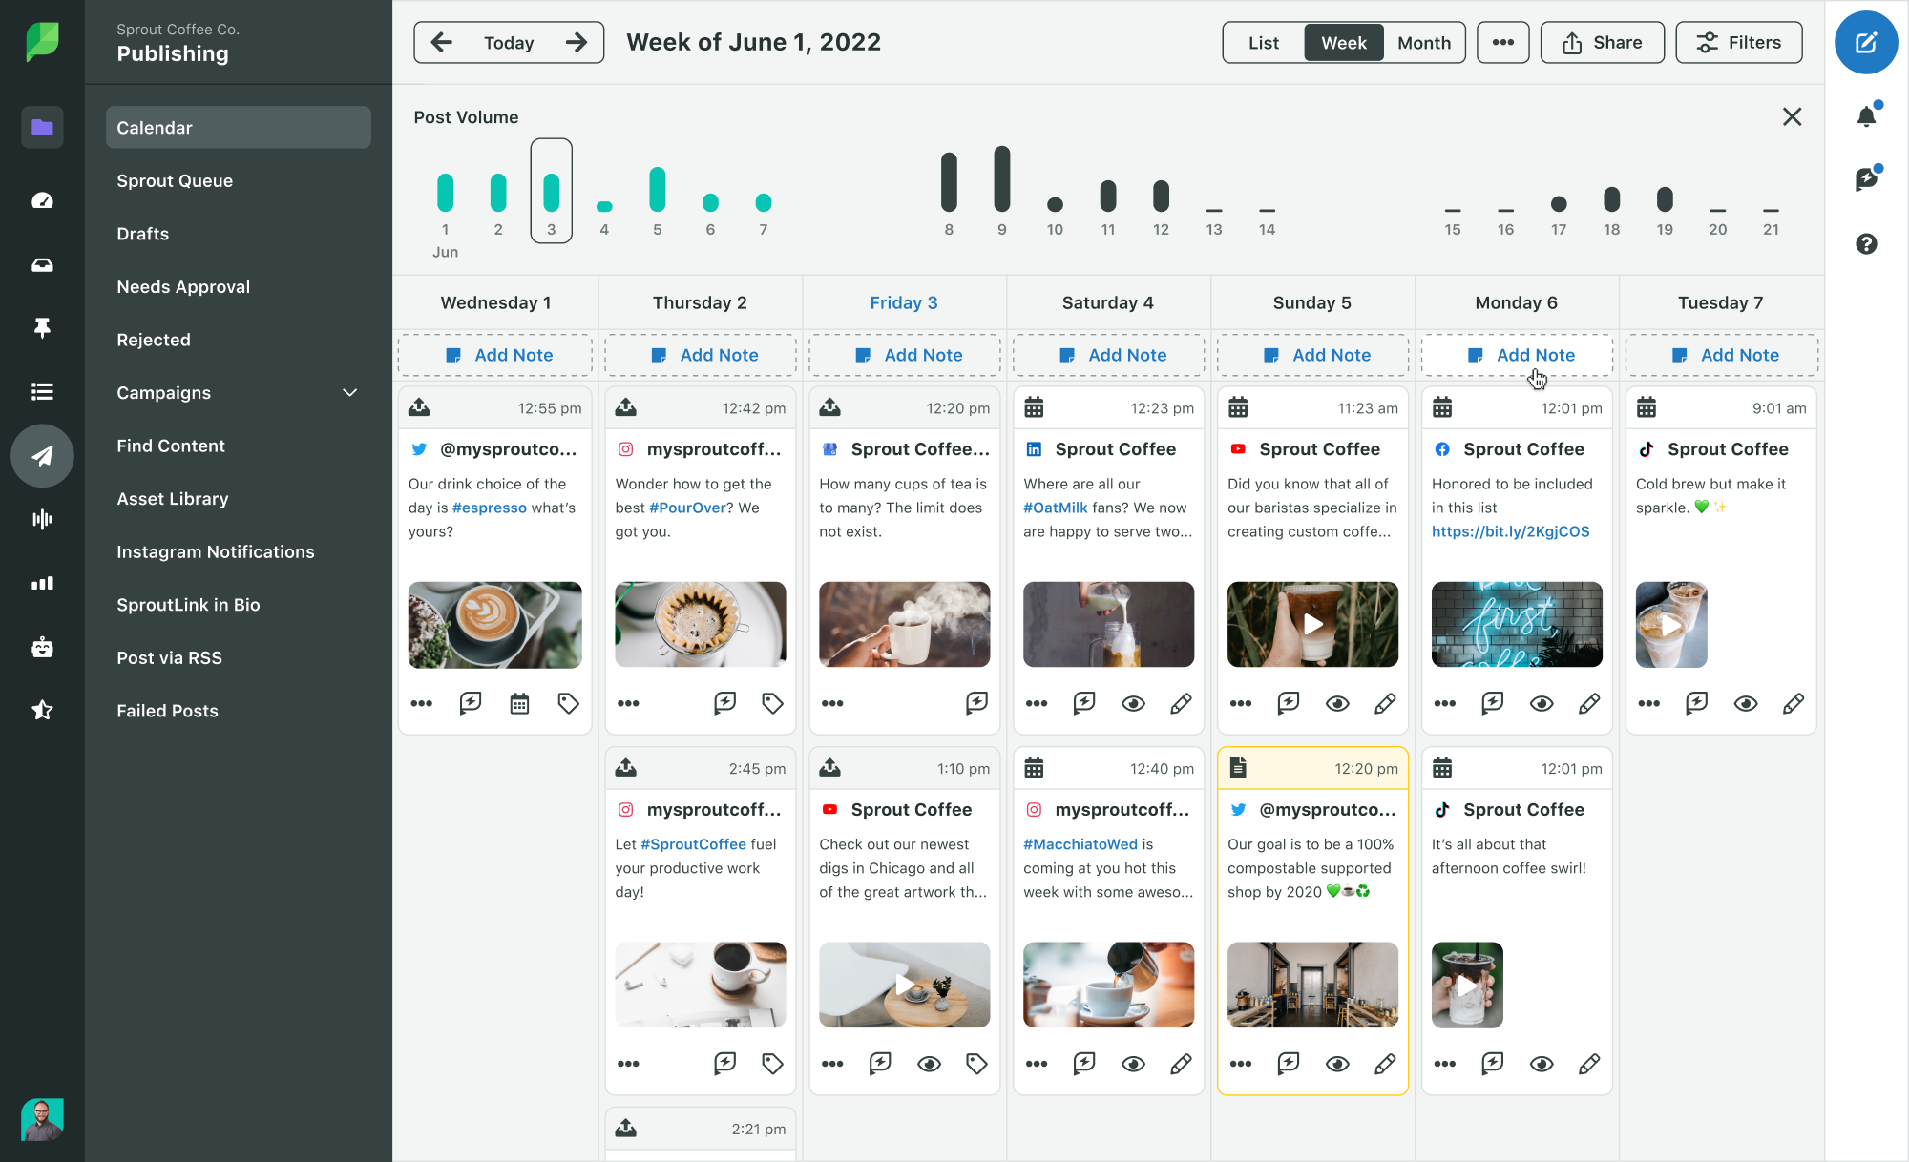Open the more options ellipsis on Wednesday post

pyautogui.click(x=423, y=703)
